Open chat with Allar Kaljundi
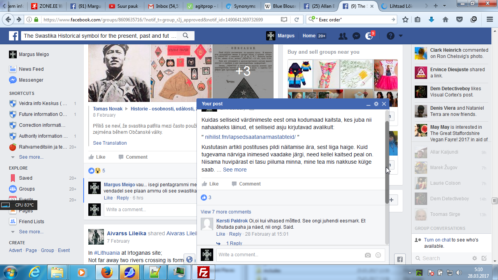 pyautogui.click(x=450, y=152)
